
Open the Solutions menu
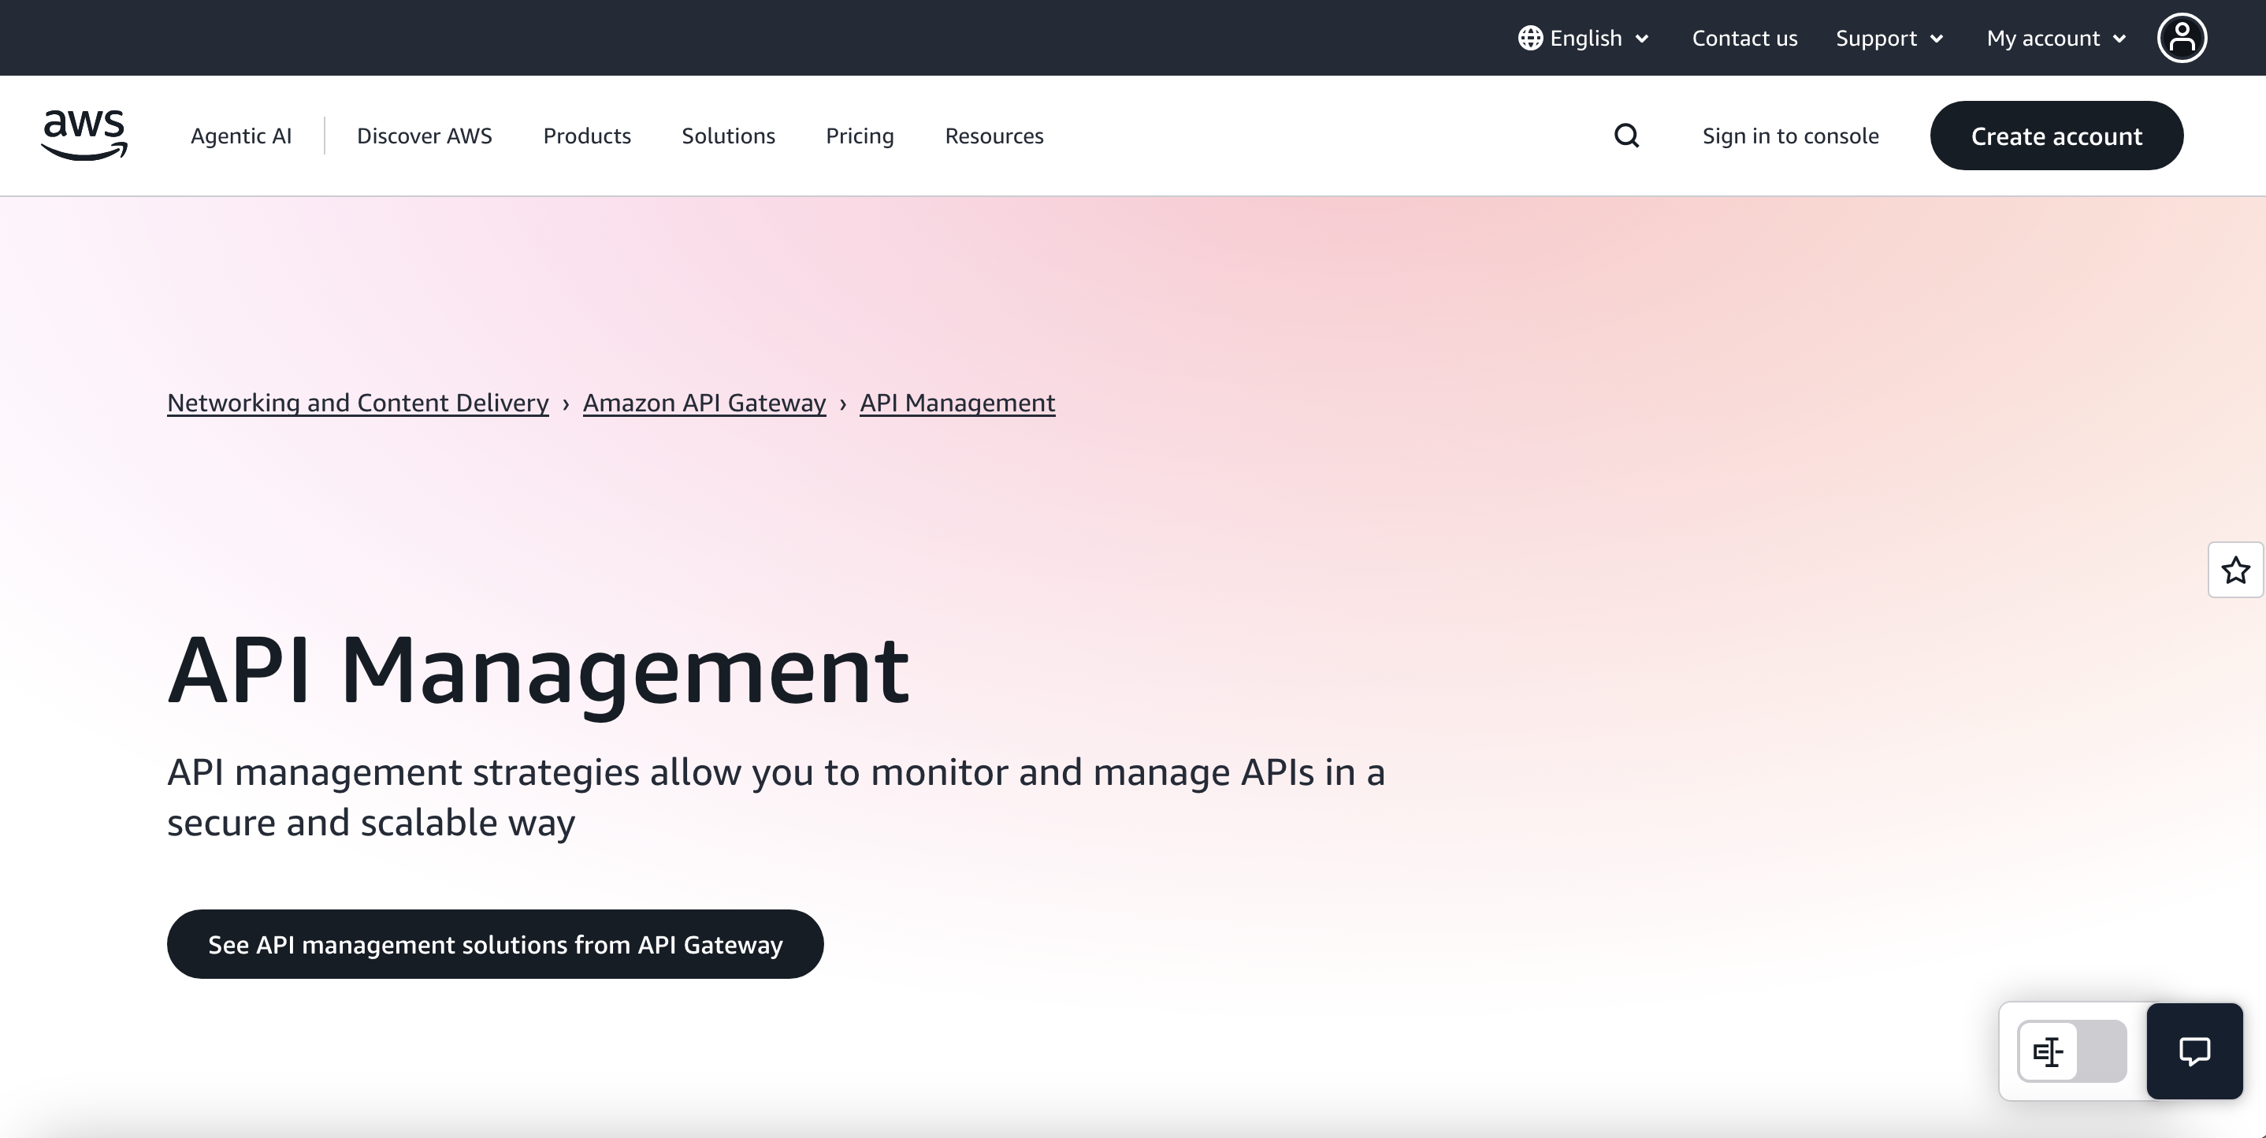[x=728, y=136]
